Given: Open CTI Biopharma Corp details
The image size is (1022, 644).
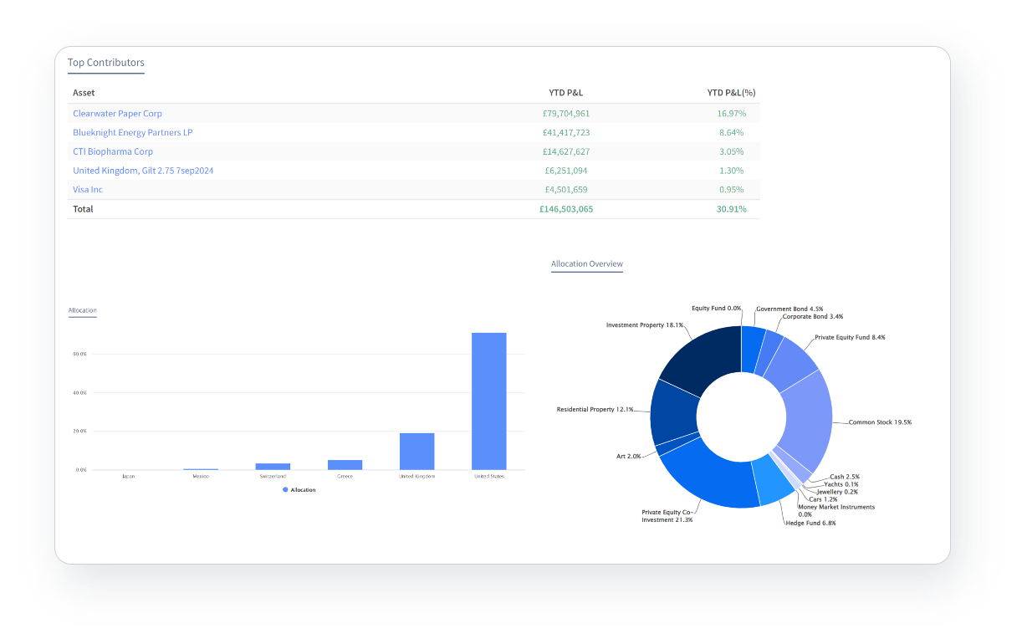Looking at the screenshot, I should point(113,151).
